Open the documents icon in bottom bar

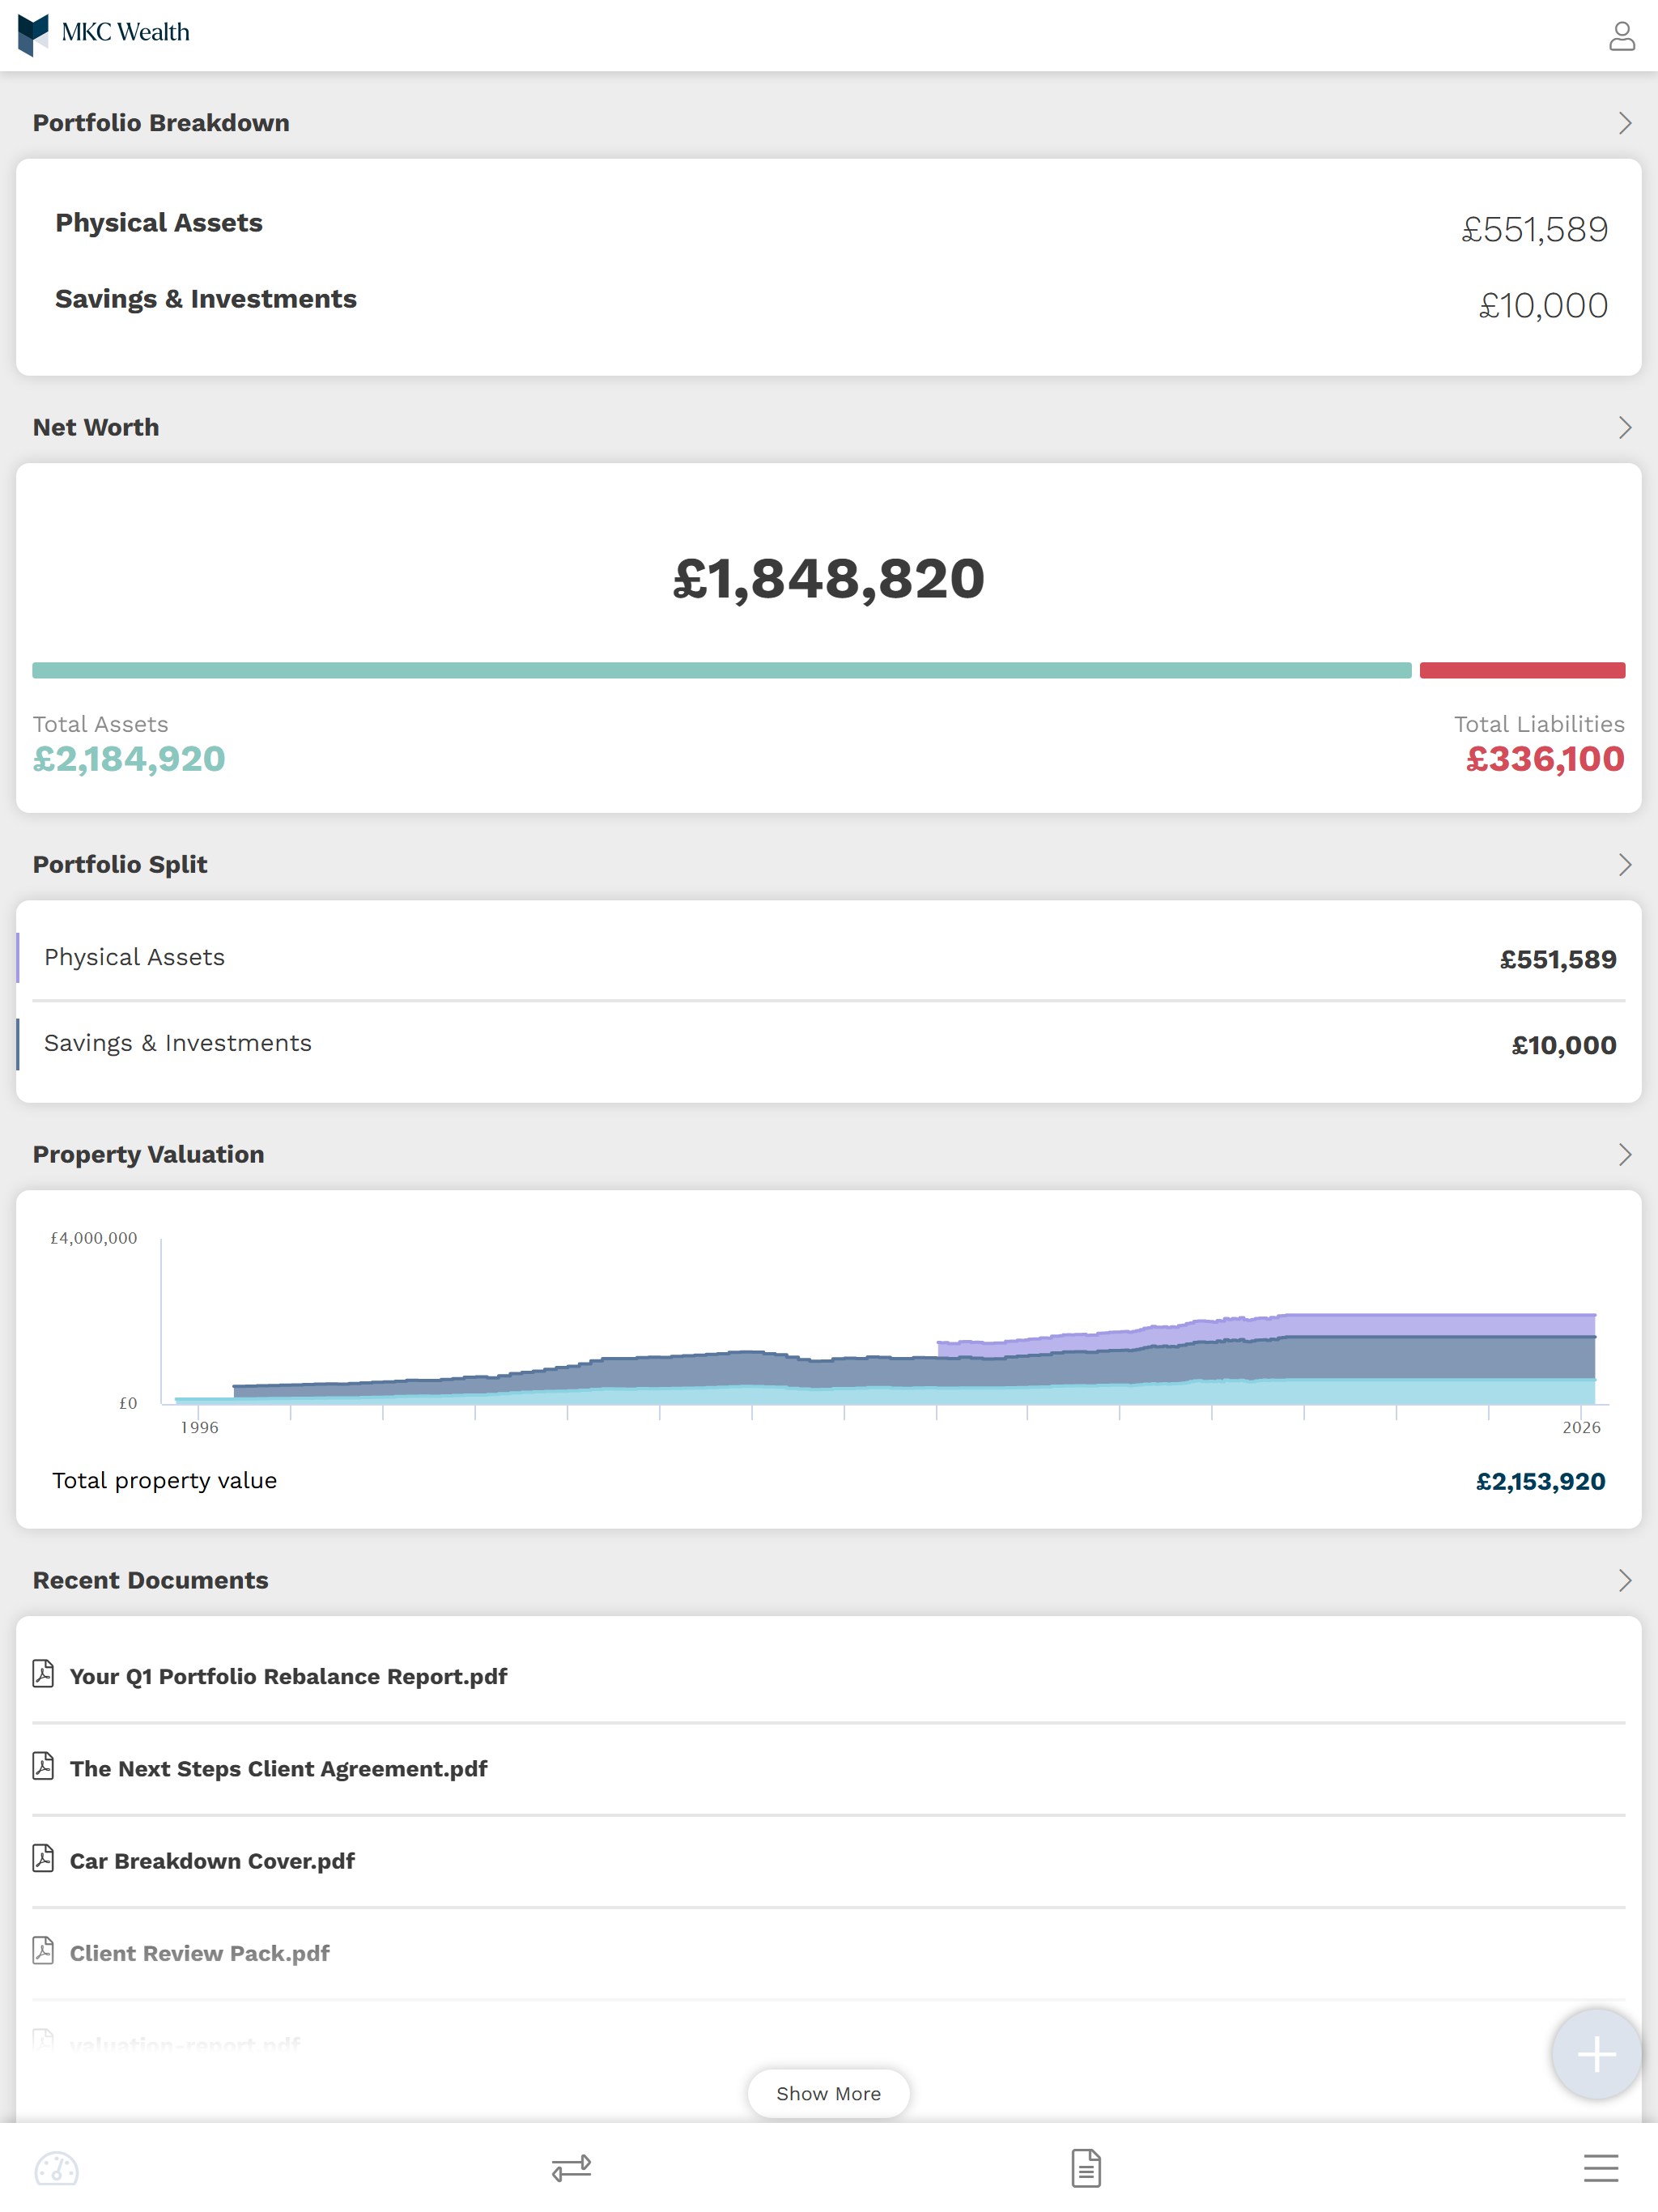pos(1086,2167)
